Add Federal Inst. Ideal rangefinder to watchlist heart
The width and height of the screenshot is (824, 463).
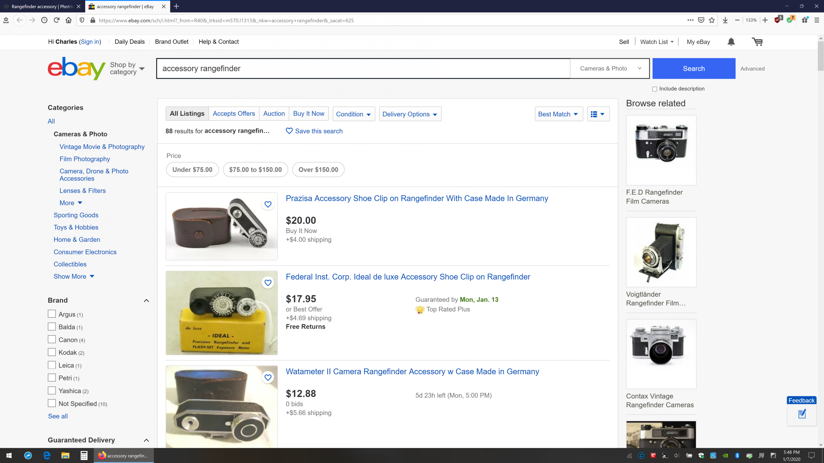pos(268,283)
